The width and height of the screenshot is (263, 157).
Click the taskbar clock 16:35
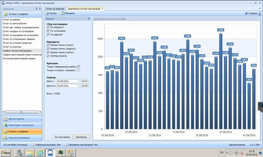(x=252, y=151)
